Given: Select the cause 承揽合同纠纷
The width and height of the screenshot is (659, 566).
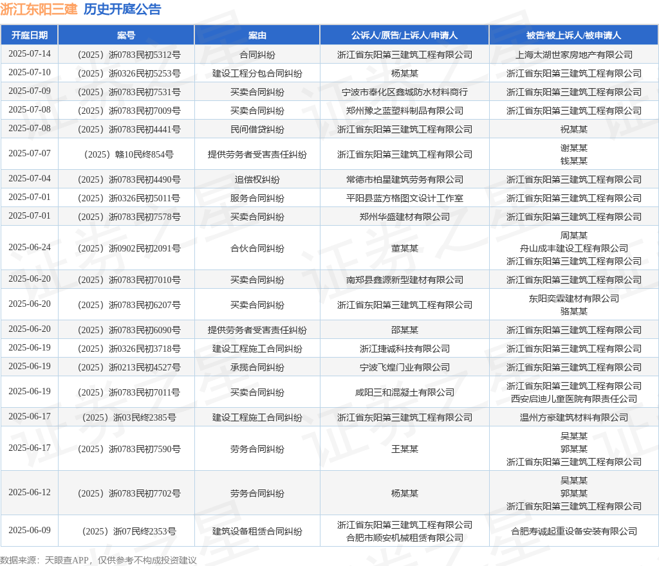Looking at the screenshot, I should coord(257,367).
